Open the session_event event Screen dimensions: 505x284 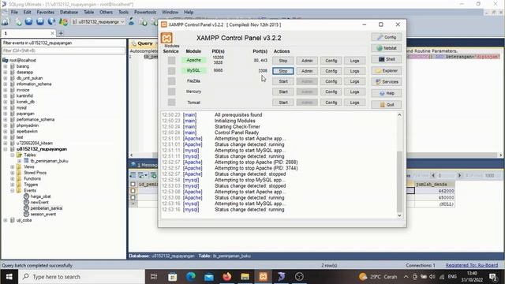(x=43, y=214)
